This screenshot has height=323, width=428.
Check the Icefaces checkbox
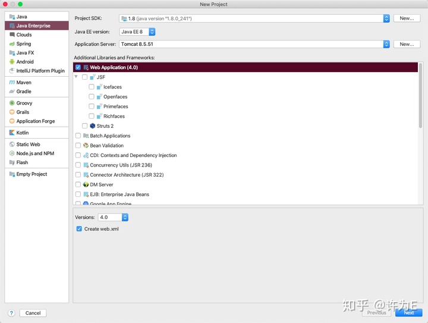point(92,87)
